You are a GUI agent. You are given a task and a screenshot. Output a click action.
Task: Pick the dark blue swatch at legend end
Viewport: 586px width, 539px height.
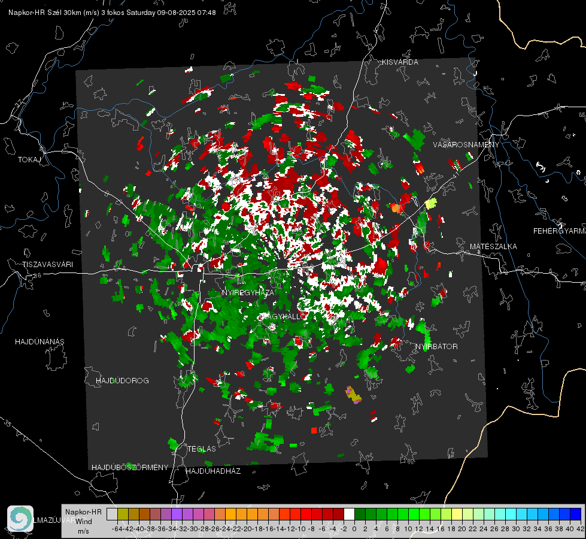[x=576, y=514]
